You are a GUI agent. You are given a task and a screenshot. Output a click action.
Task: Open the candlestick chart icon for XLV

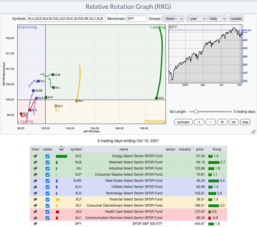point(35,212)
